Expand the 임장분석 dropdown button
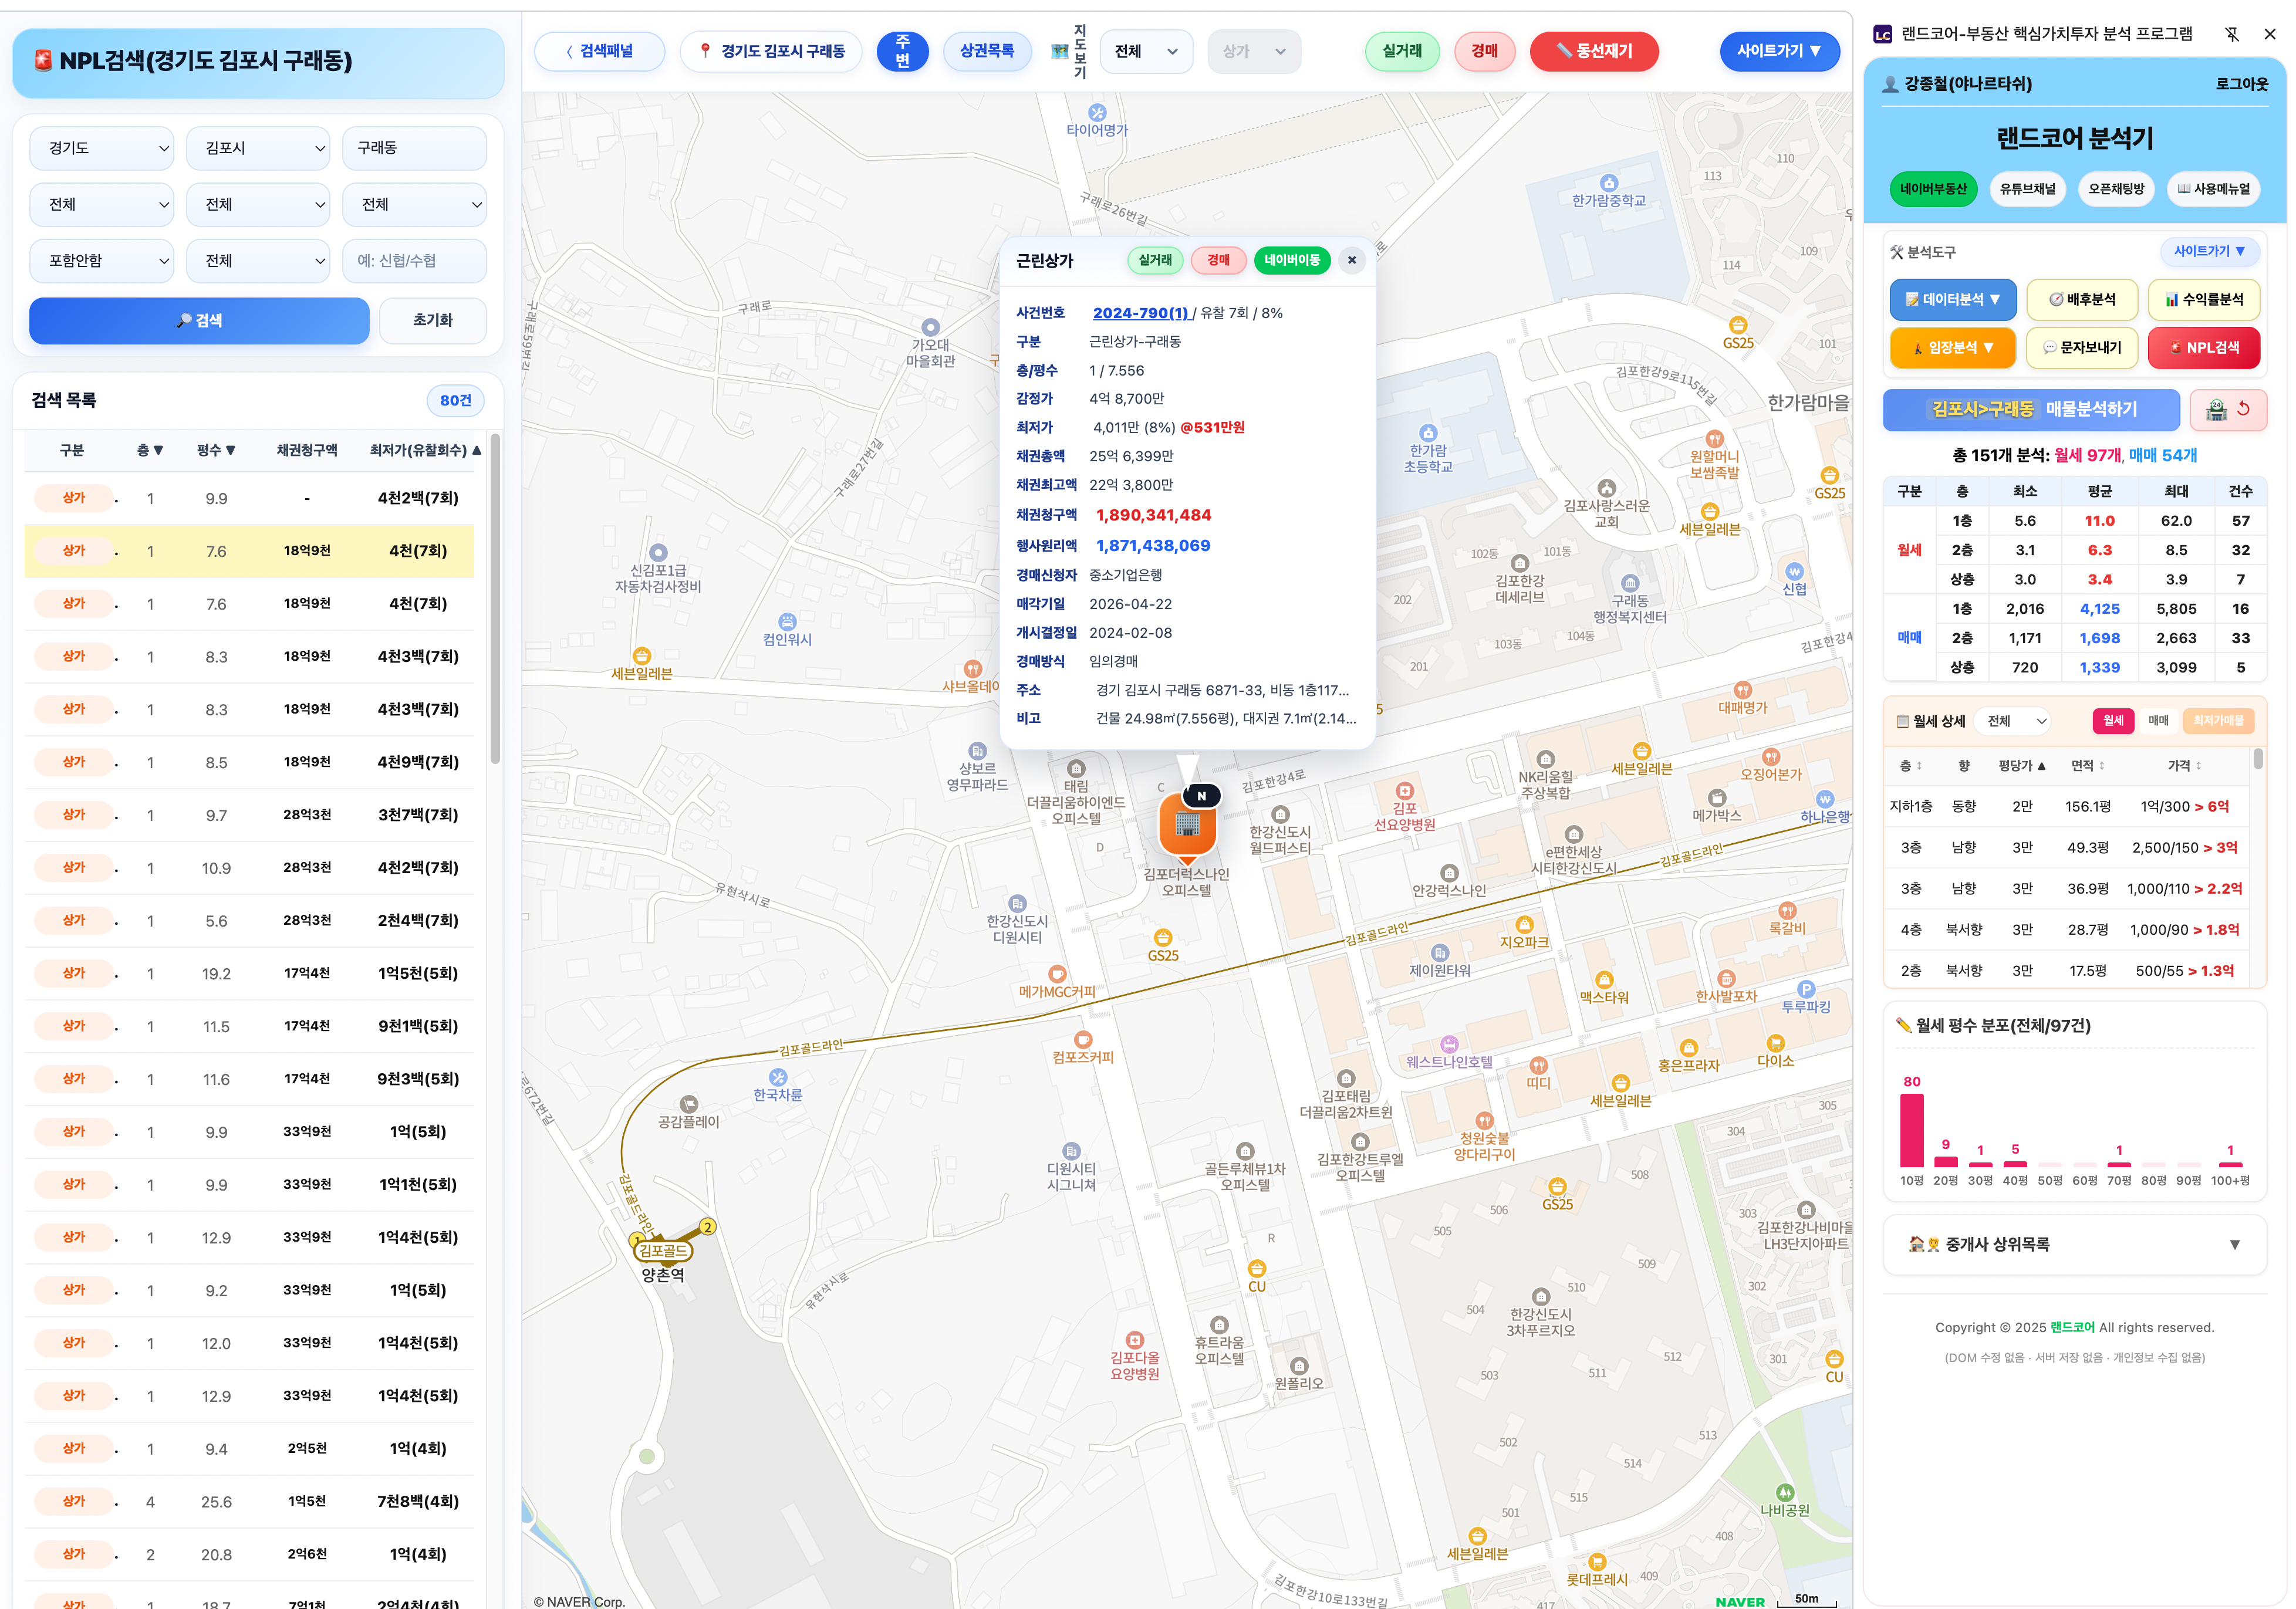Screen dimensions: 2296x1609 pyautogui.click(x=1952, y=348)
